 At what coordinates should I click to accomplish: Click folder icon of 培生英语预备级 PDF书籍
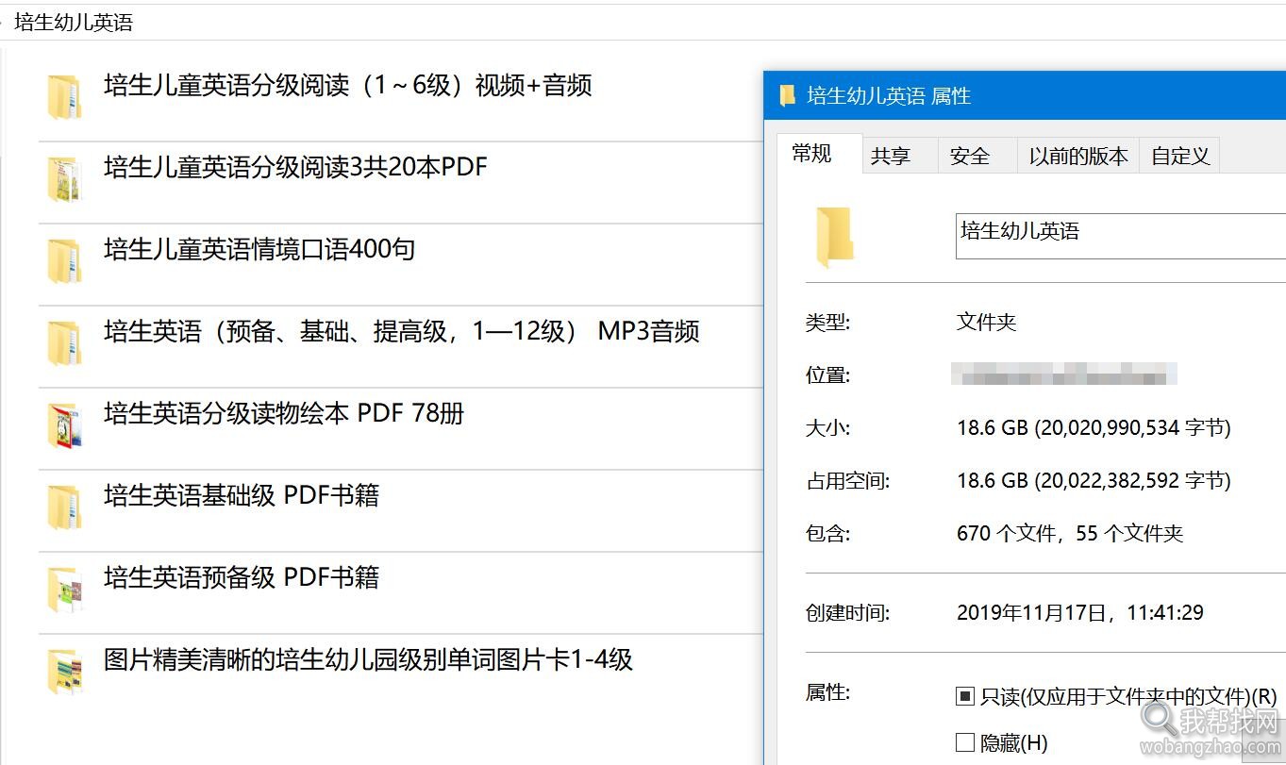click(x=64, y=590)
